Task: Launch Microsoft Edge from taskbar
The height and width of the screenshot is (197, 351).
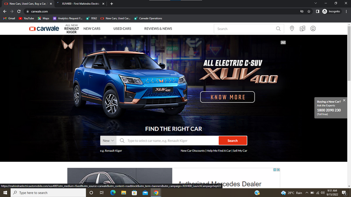Action: [x=113, y=193]
